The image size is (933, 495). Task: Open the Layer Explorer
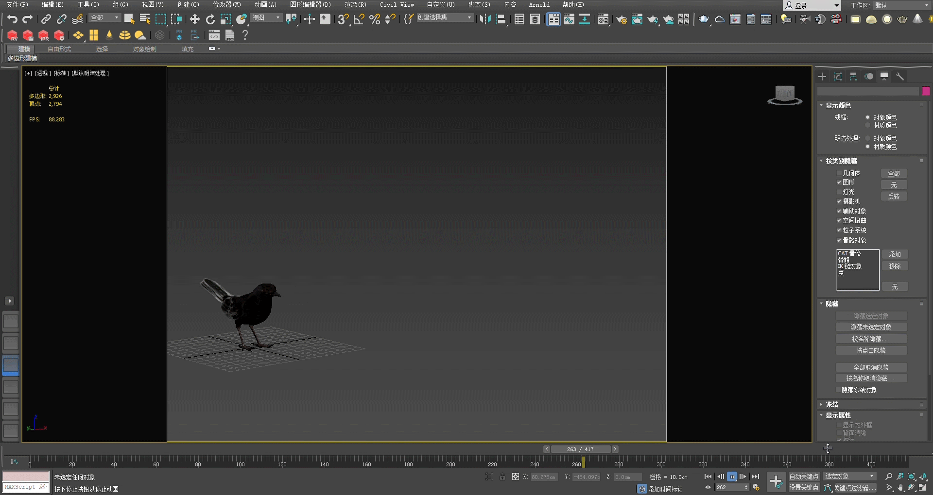coord(535,19)
